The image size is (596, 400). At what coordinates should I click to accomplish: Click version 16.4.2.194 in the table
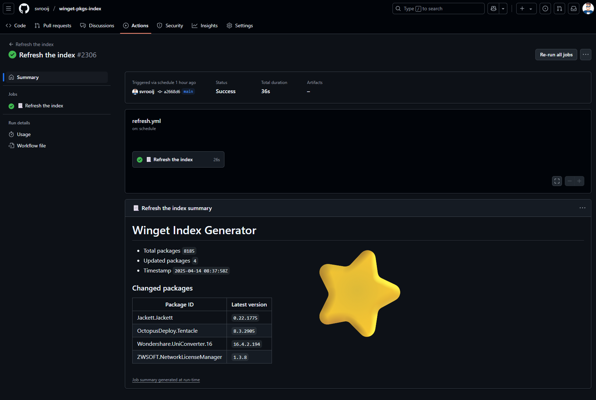247,344
